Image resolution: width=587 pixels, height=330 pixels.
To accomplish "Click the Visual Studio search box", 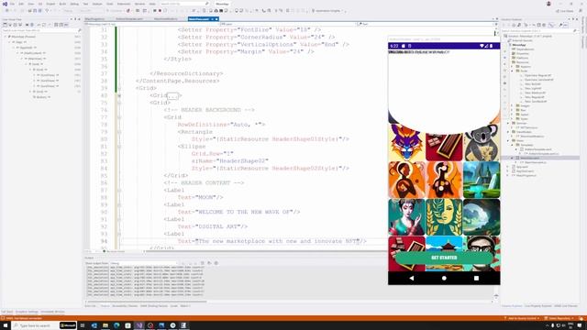I will pos(184,4).
